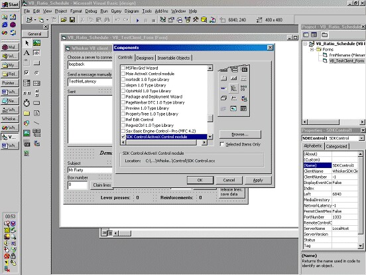Click the Open Project folder toolbar icon
This screenshot has width=366, height=275.
[x=64, y=20]
